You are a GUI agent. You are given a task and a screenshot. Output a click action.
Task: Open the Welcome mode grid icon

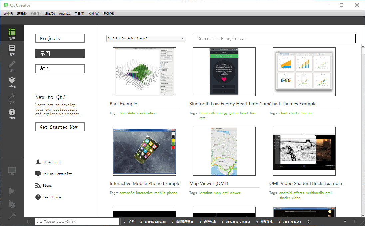(x=12, y=33)
